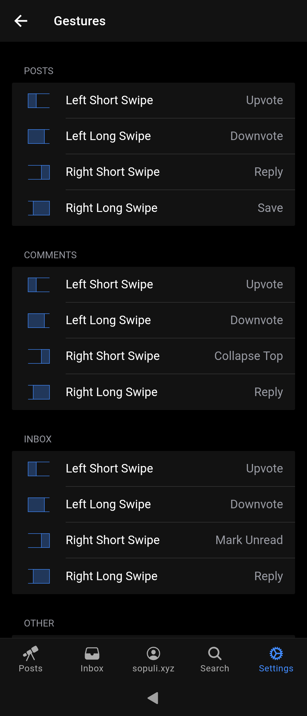Tap Inbox Right Long Swipe Reply setting
Viewport: 307px width, 716px height.
pos(268,576)
